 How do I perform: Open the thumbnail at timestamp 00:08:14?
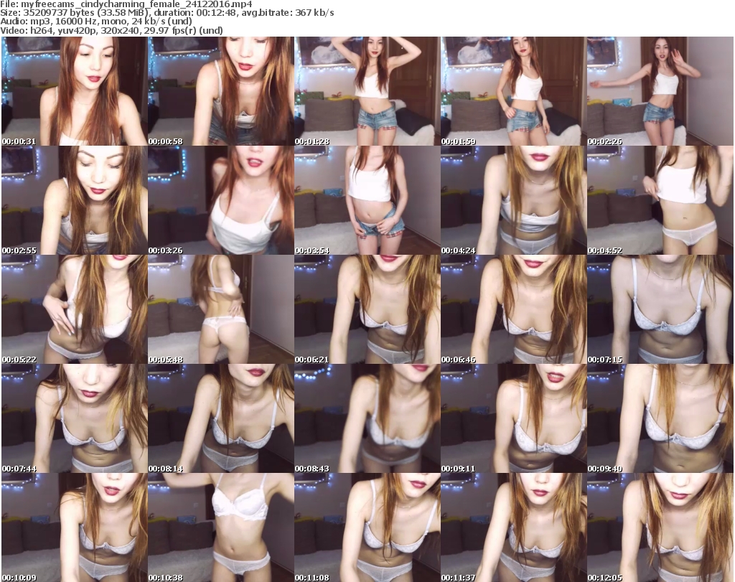click(221, 418)
